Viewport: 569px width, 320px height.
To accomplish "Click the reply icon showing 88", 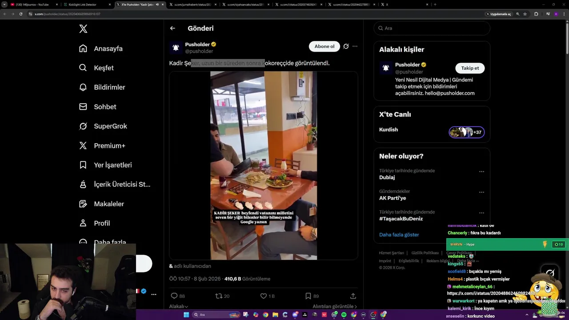I will point(174,296).
